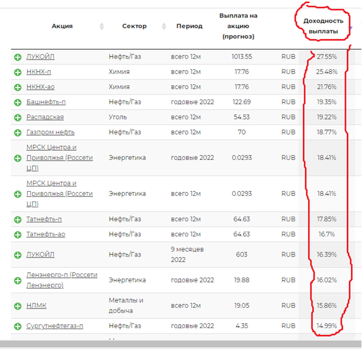Add Сургутнефтегаз-п via green plus icon

pos(18,326)
